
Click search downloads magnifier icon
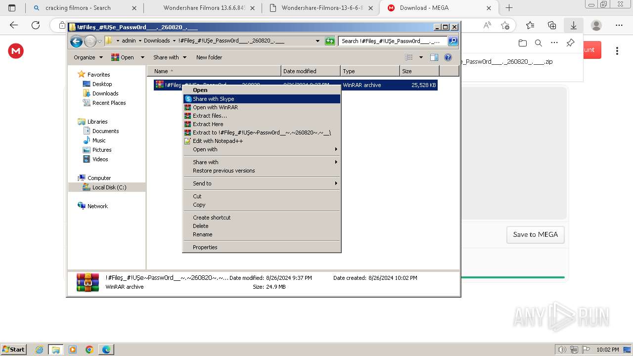click(x=539, y=43)
